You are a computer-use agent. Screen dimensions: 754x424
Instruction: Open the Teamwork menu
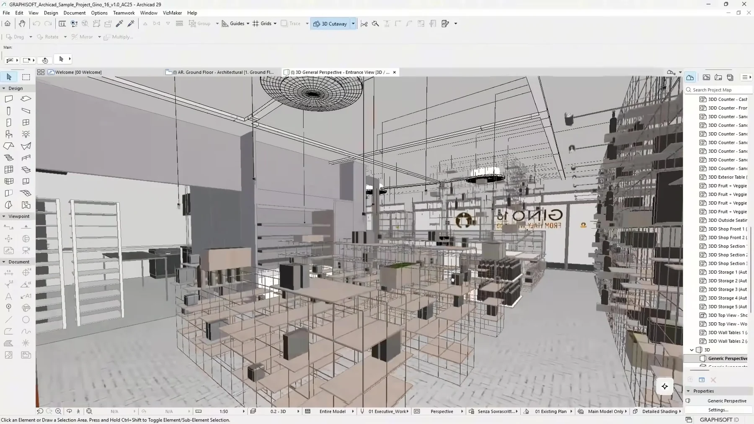point(124,13)
